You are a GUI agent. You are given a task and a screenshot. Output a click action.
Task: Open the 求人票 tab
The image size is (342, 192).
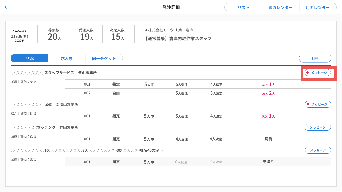click(x=67, y=58)
